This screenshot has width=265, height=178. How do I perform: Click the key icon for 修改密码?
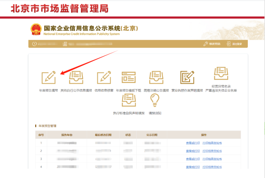coord(206,44)
